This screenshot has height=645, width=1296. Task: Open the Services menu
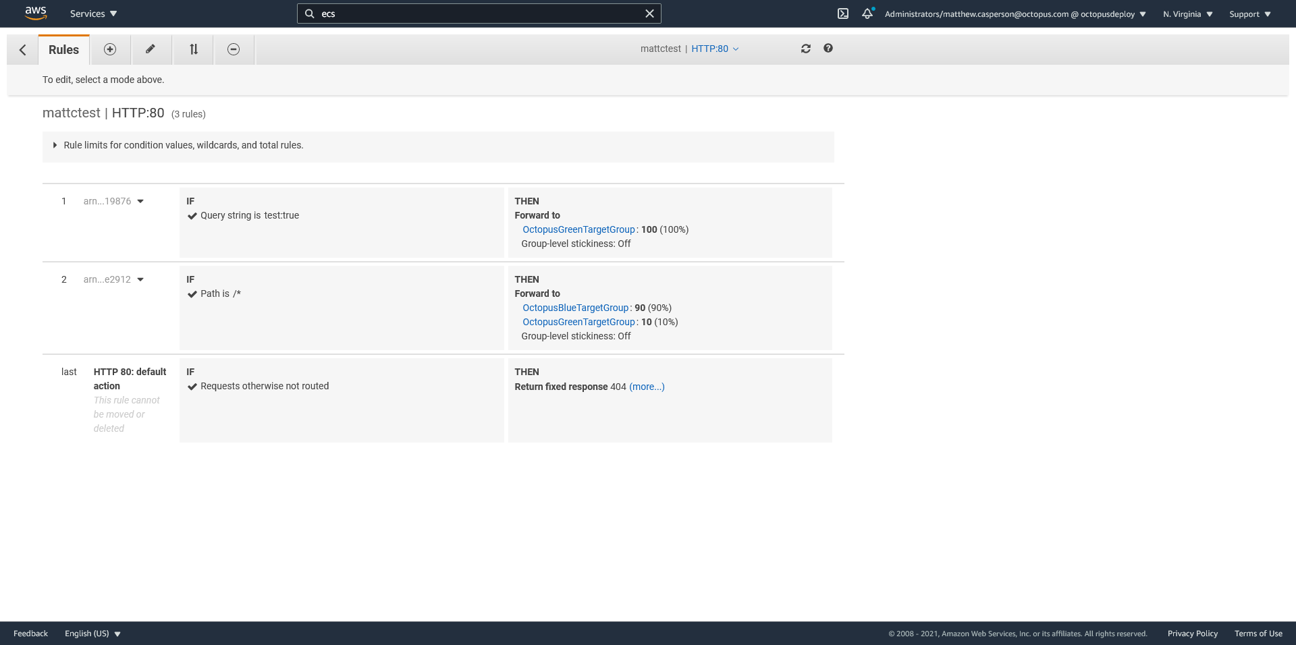coord(93,13)
